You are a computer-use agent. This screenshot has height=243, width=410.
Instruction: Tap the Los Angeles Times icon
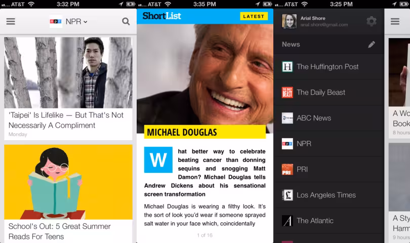(x=288, y=195)
